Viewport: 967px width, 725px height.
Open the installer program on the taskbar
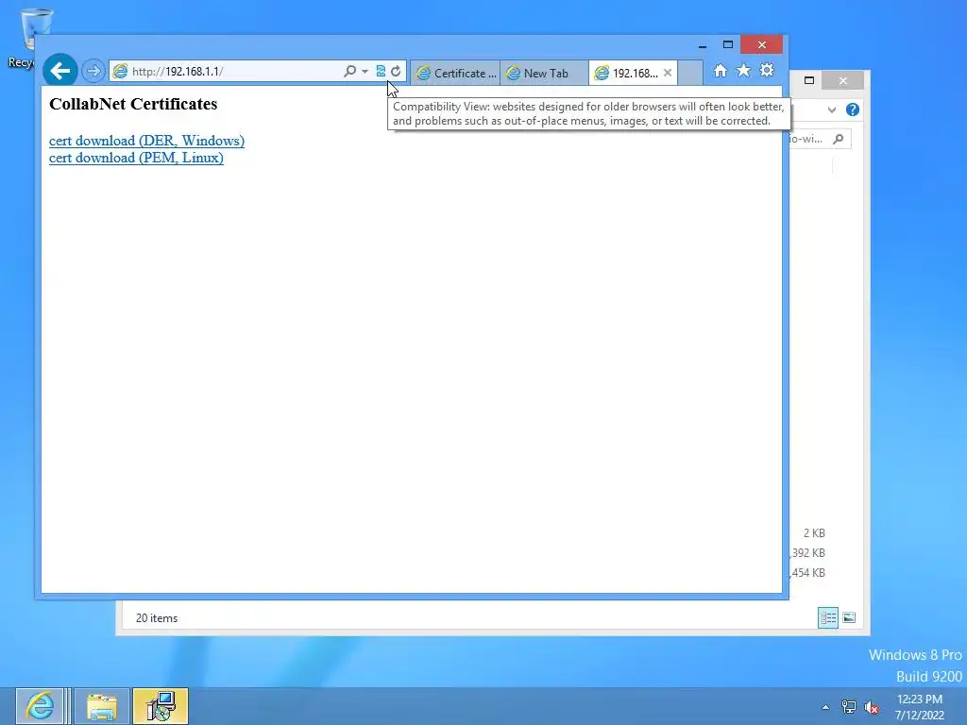pyautogui.click(x=161, y=706)
